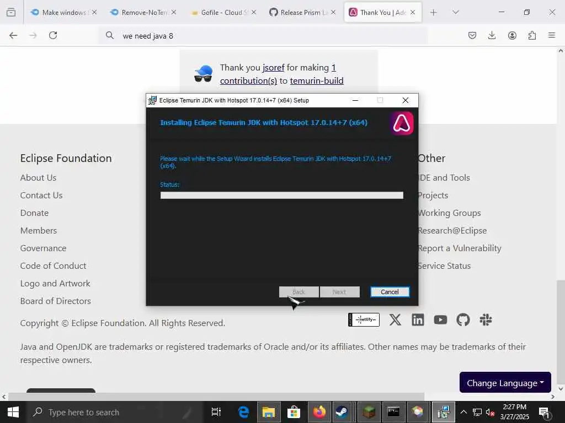This screenshot has height=423, width=565.
Task: Click the setup installer title bar icon
Action: pyautogui.click(x=152, y=100)
